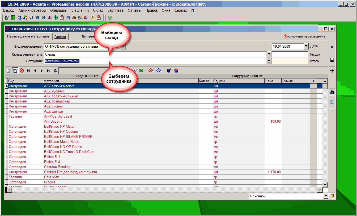This screenshot has width=357, height=216.
Task: Click the green Excel export icon
Action: pyautogui.click(x=142, y=70)
